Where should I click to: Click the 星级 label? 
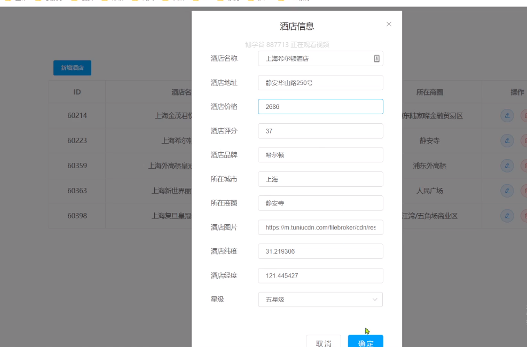tap(217, 299)
